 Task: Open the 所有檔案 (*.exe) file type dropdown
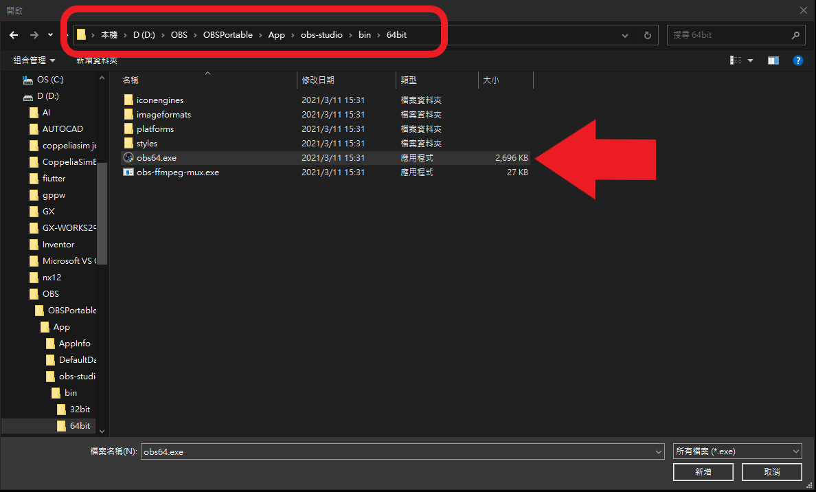(x=738, y=451)
